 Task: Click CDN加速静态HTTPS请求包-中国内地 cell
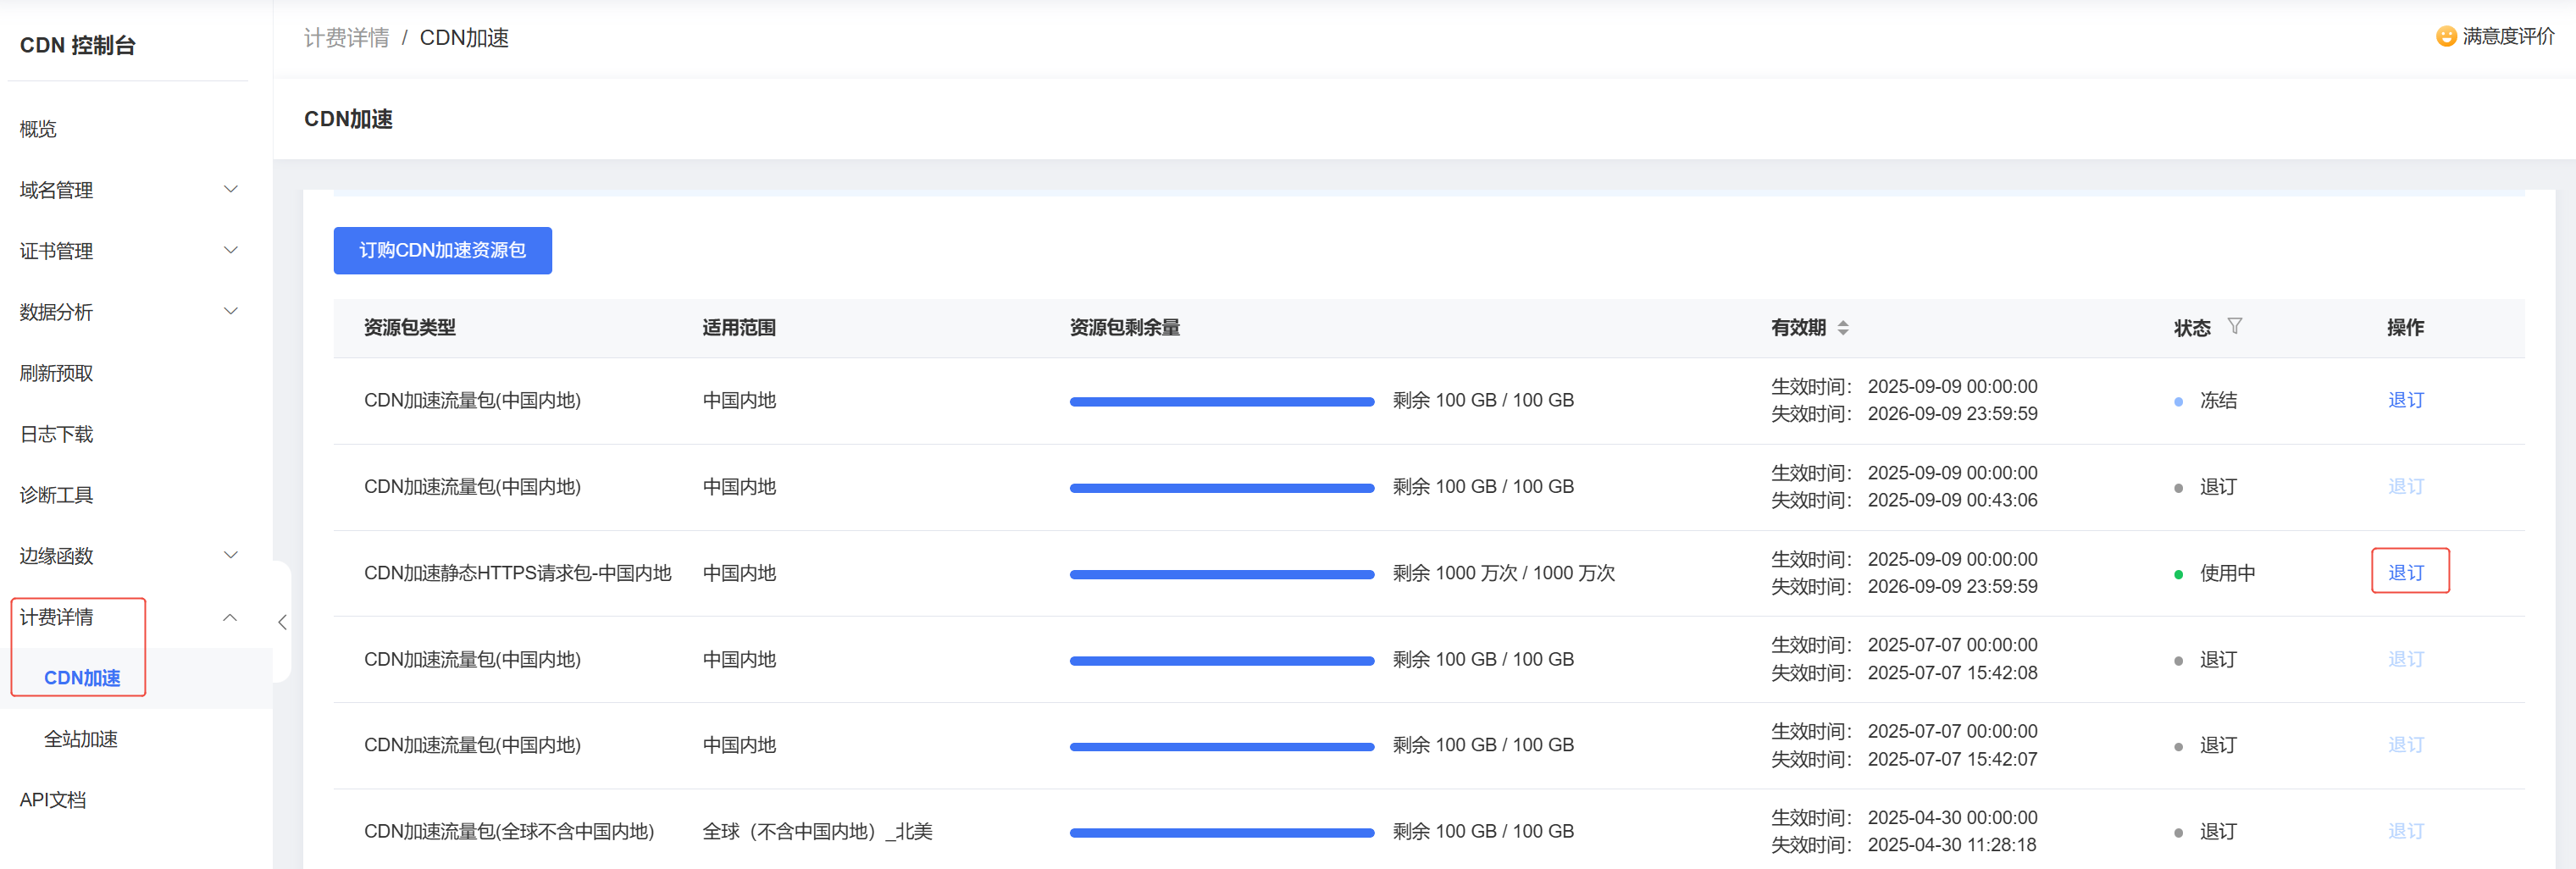click(x=517, y=573)
